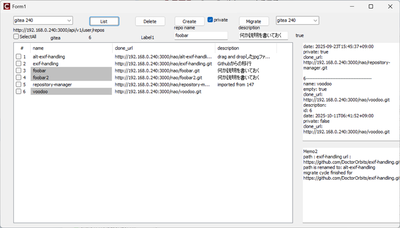
Task: Maximize the Form1 window
Action: (371, 6)
